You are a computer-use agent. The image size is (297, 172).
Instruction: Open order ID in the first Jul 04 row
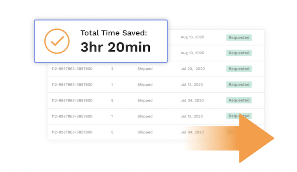[72, 101]
